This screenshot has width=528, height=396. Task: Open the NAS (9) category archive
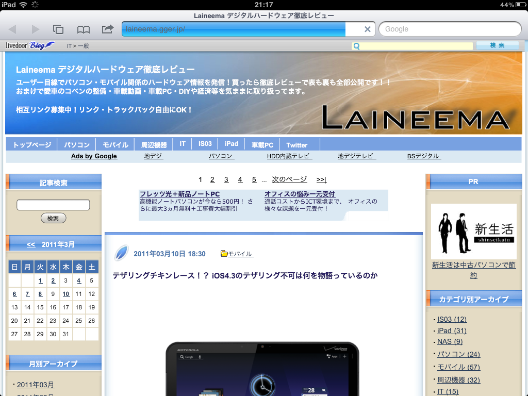(450, 341)
